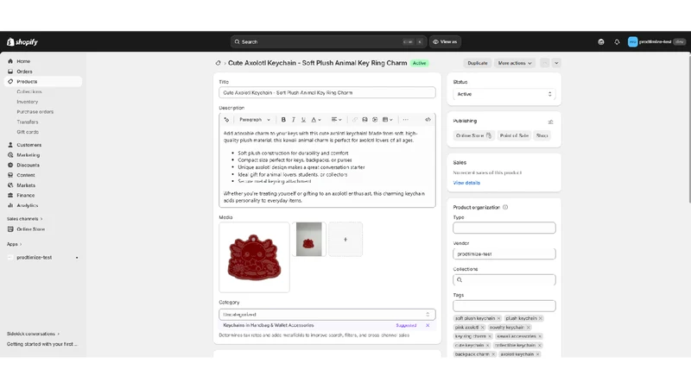Go to previous product arrow
The image size is (691, 388).
545,63
